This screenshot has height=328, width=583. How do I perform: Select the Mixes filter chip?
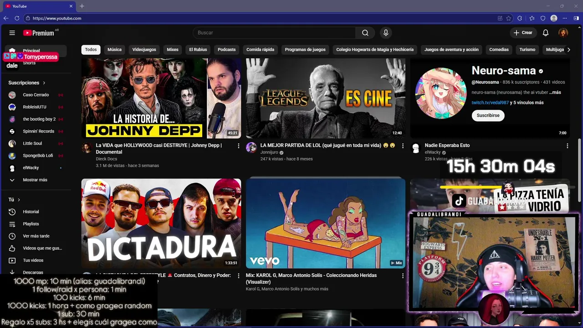pos(173,50)
